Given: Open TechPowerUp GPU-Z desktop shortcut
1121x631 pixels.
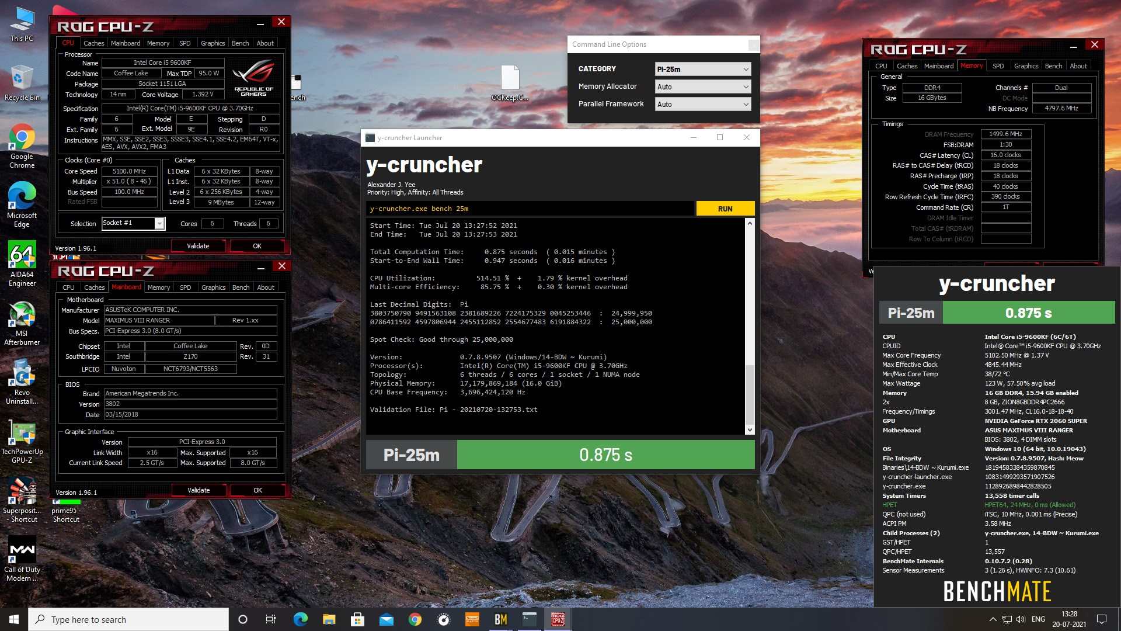Looking at the screenshot, I should (22, 442).
